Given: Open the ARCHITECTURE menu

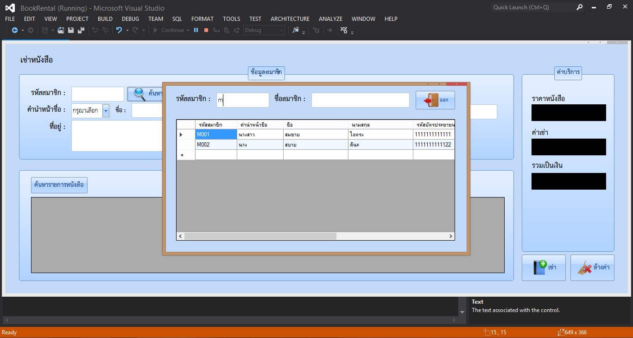Looking at the screenshot, I should tap(290, 19).
